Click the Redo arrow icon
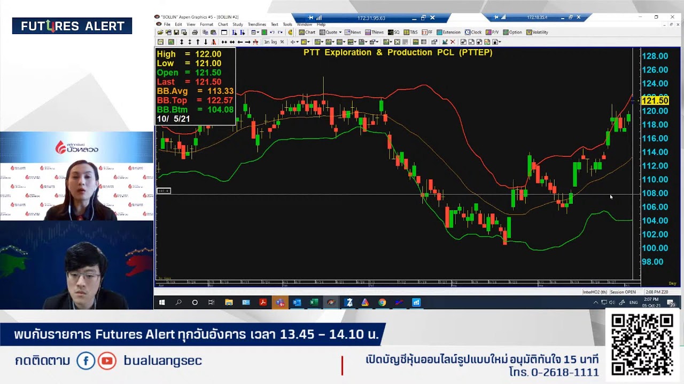This screenshot has height=384, width=684. pos(280,32)
